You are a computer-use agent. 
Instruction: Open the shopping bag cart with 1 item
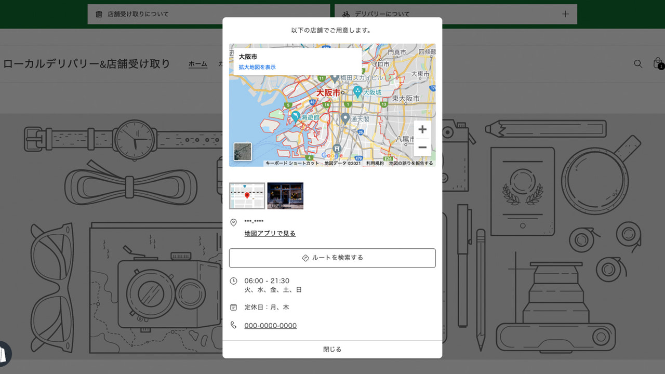[657, 63]
